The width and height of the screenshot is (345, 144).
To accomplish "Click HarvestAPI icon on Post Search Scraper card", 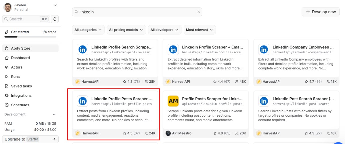I will [x=259, y=133].
